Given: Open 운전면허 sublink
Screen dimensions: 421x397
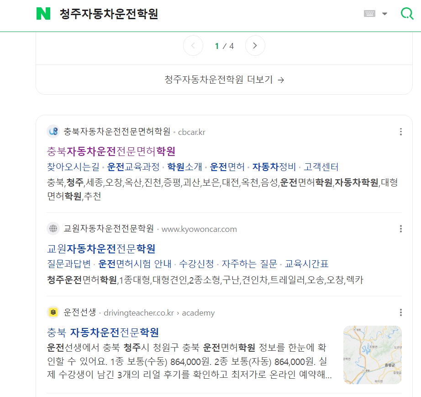Looking at the screenshot, I should pos(227,167).
